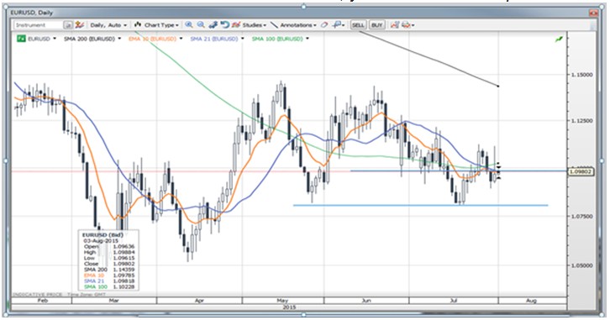Image resolution: width=610 pixels, height=320 pixels.
Task: Click the Apr label on time axis
Action: pyautogui.click(x=199, y=300)
